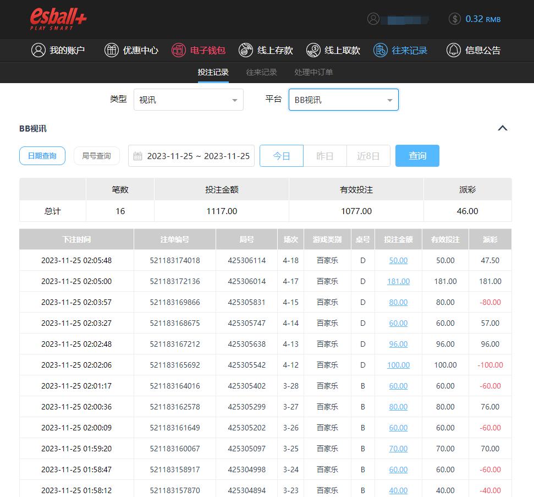Image resolution: width=534 pixels, height=497 pixels.
Task: Open bet amount 50.00 link
Action: click(398, 260)
